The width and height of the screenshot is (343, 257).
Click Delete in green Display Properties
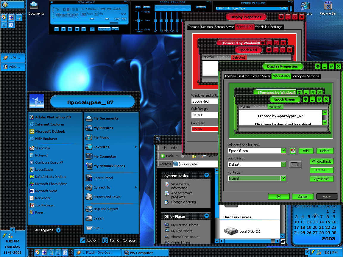click(x=325, y=151)
